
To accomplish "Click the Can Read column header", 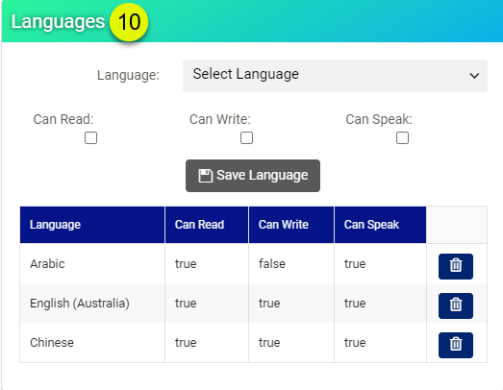I will point(207,225).
